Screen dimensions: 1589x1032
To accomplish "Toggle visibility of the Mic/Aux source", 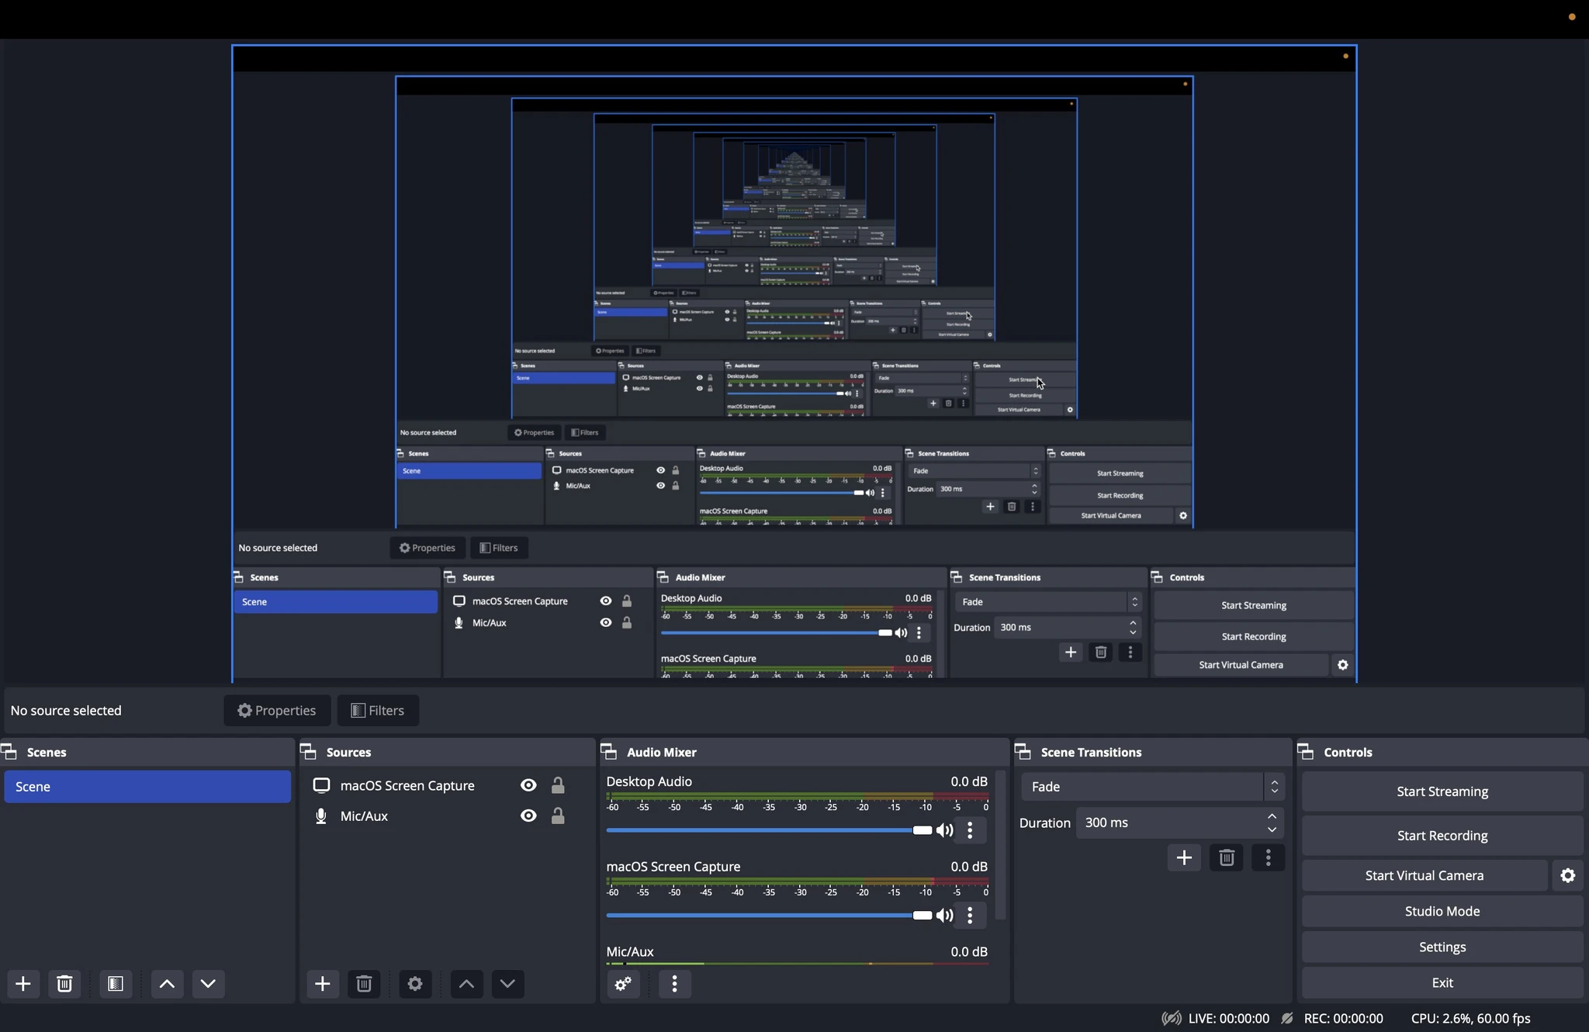I will (528, 816).
